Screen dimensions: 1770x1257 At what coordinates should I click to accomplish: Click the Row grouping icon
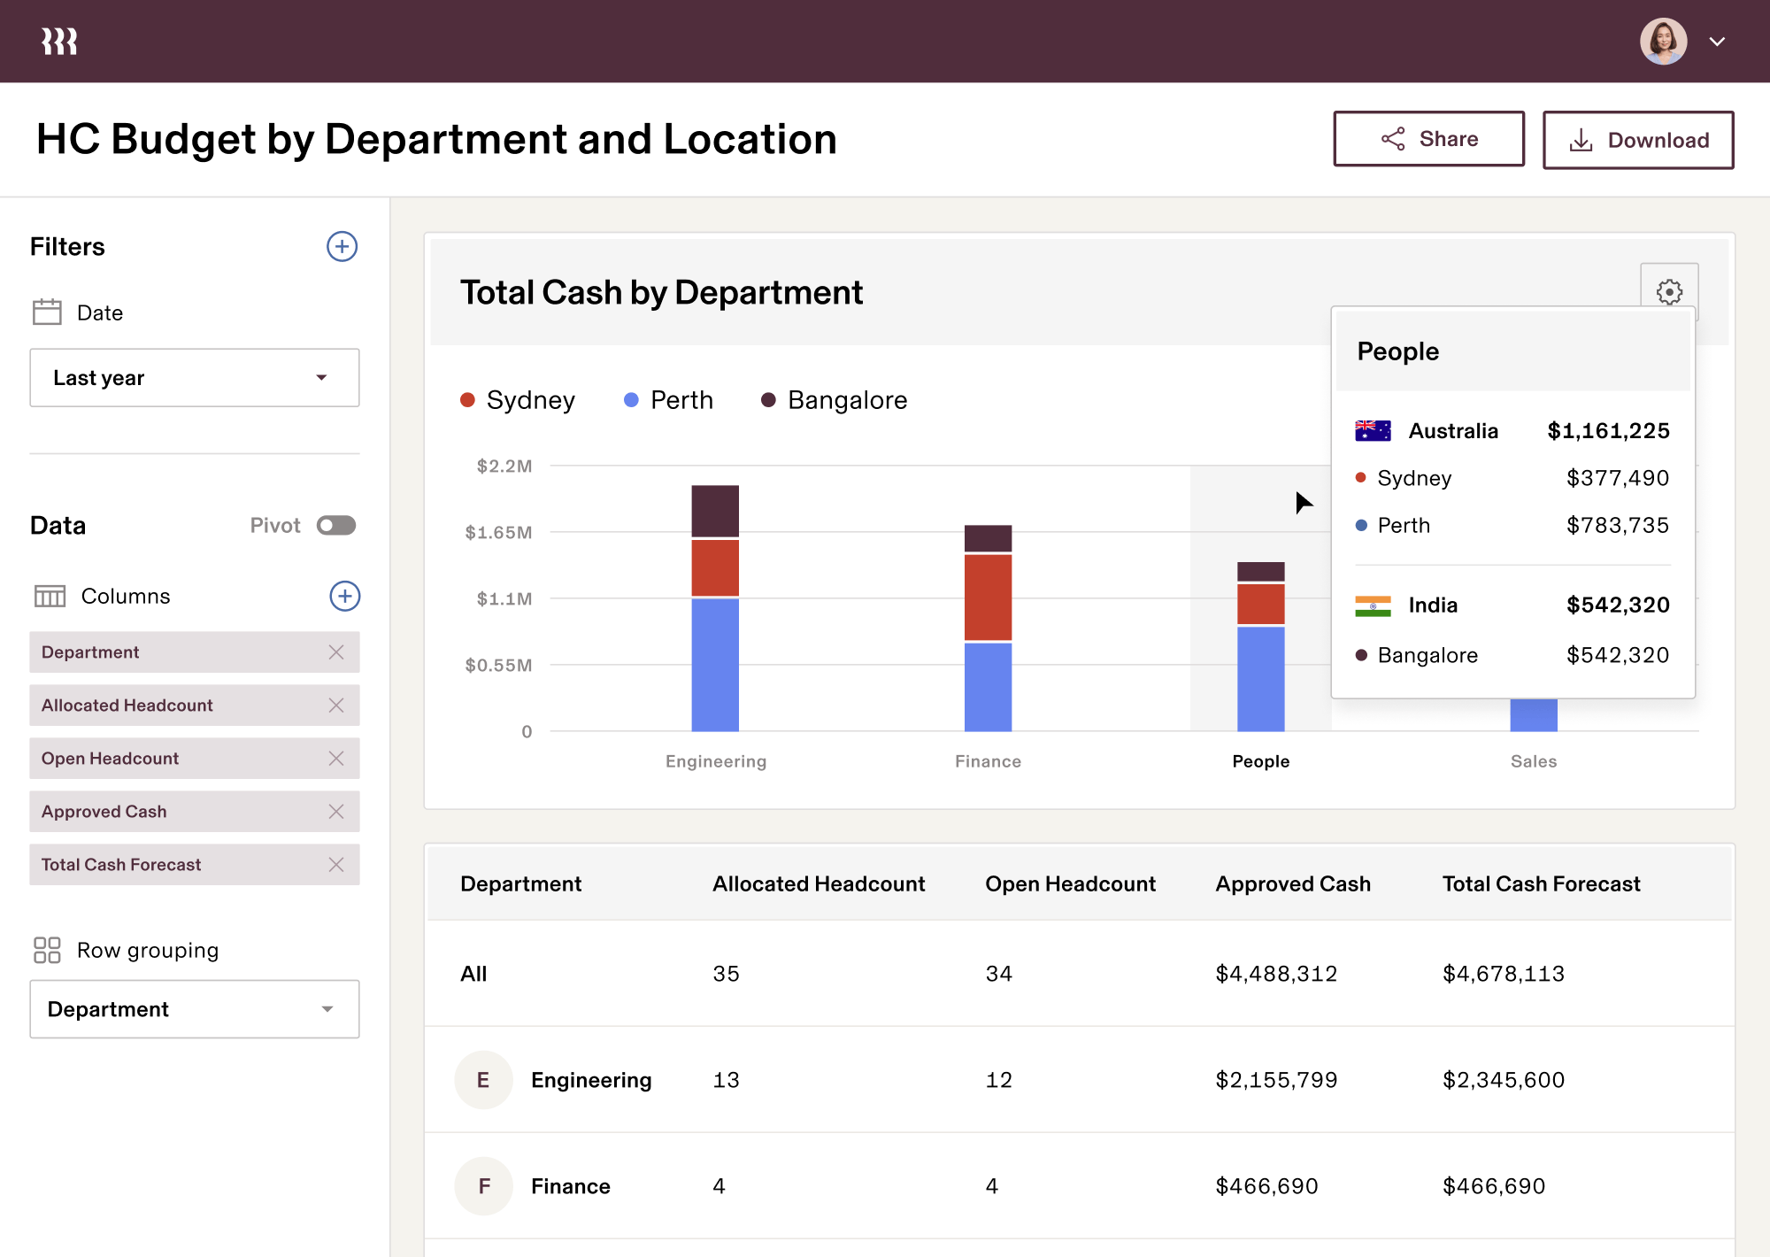(48, 950)
